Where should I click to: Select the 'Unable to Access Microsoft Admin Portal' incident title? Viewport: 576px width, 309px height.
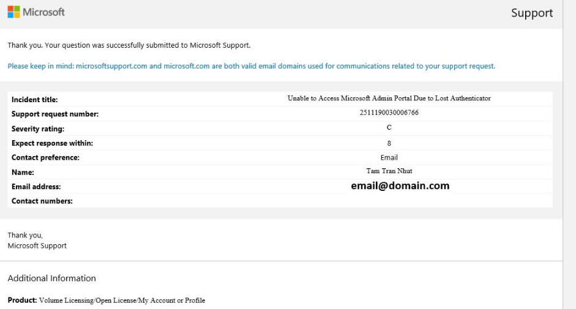(x=389, y=98)
